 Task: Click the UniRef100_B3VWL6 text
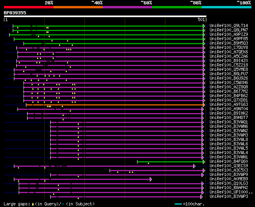click(229, 144)
